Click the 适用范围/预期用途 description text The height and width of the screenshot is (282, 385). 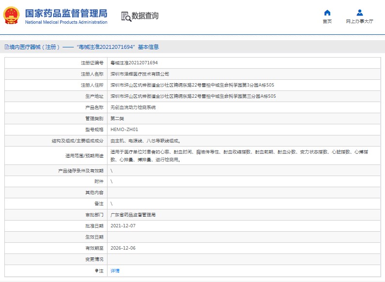point(239,156)
